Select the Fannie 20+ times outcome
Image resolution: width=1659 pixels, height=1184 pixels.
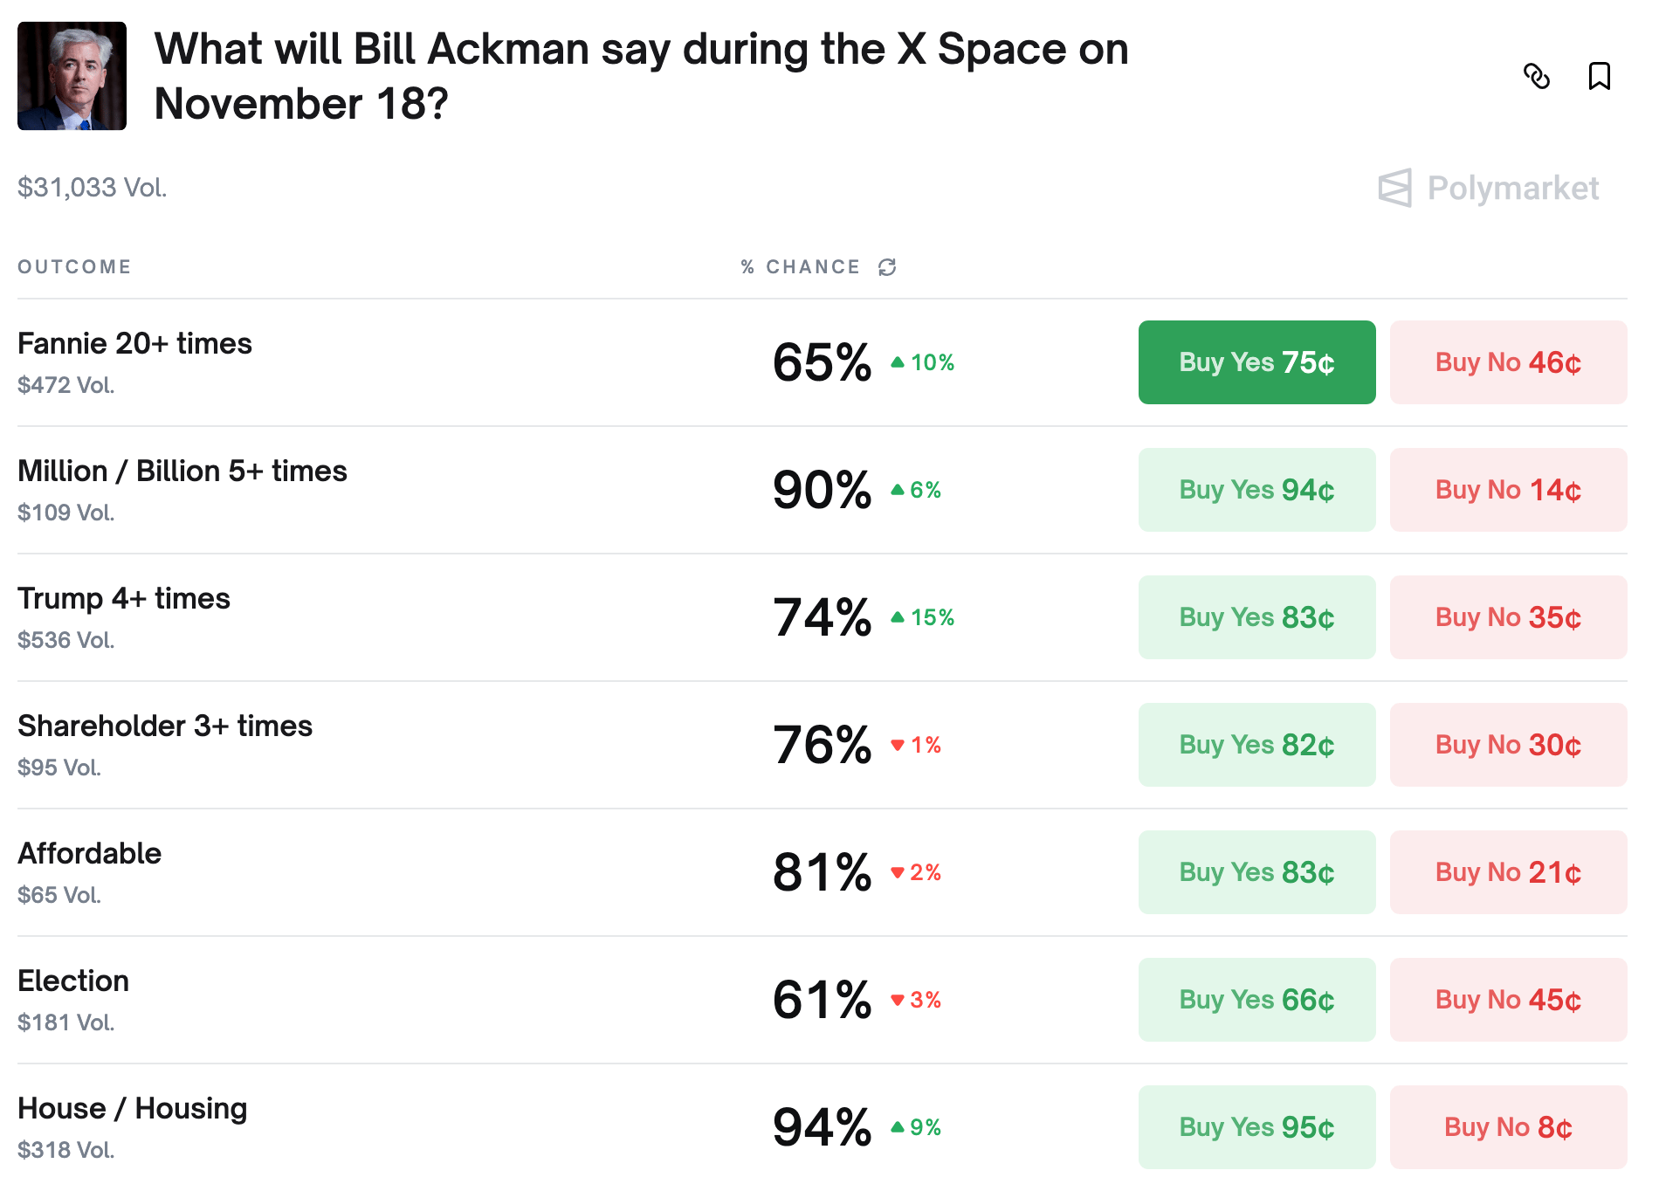point(134,344)
